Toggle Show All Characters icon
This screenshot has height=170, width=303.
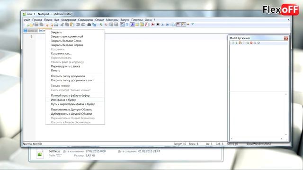coord(127,25)
